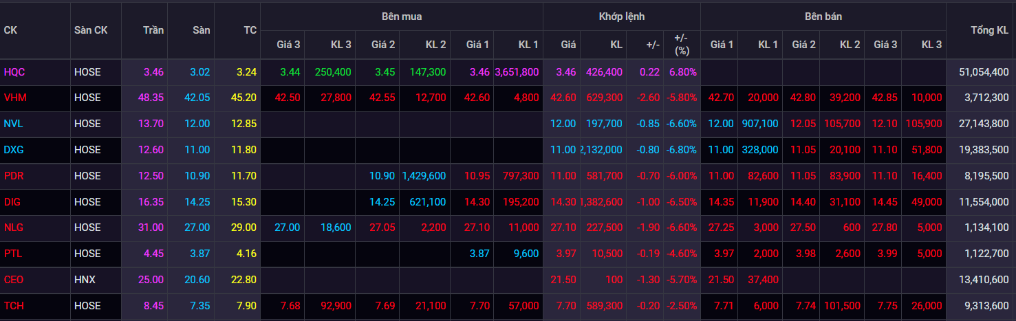Click the DXG ticker symbol
Image resolution: width=1016 pixels, height=321 pixels.
(x=14, y=150)
